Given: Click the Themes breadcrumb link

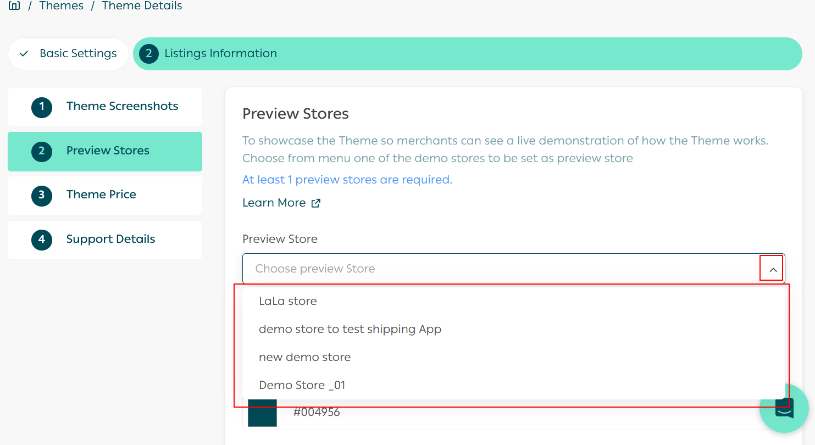Looking at the screenshot, I should click(x=62, y=6).
